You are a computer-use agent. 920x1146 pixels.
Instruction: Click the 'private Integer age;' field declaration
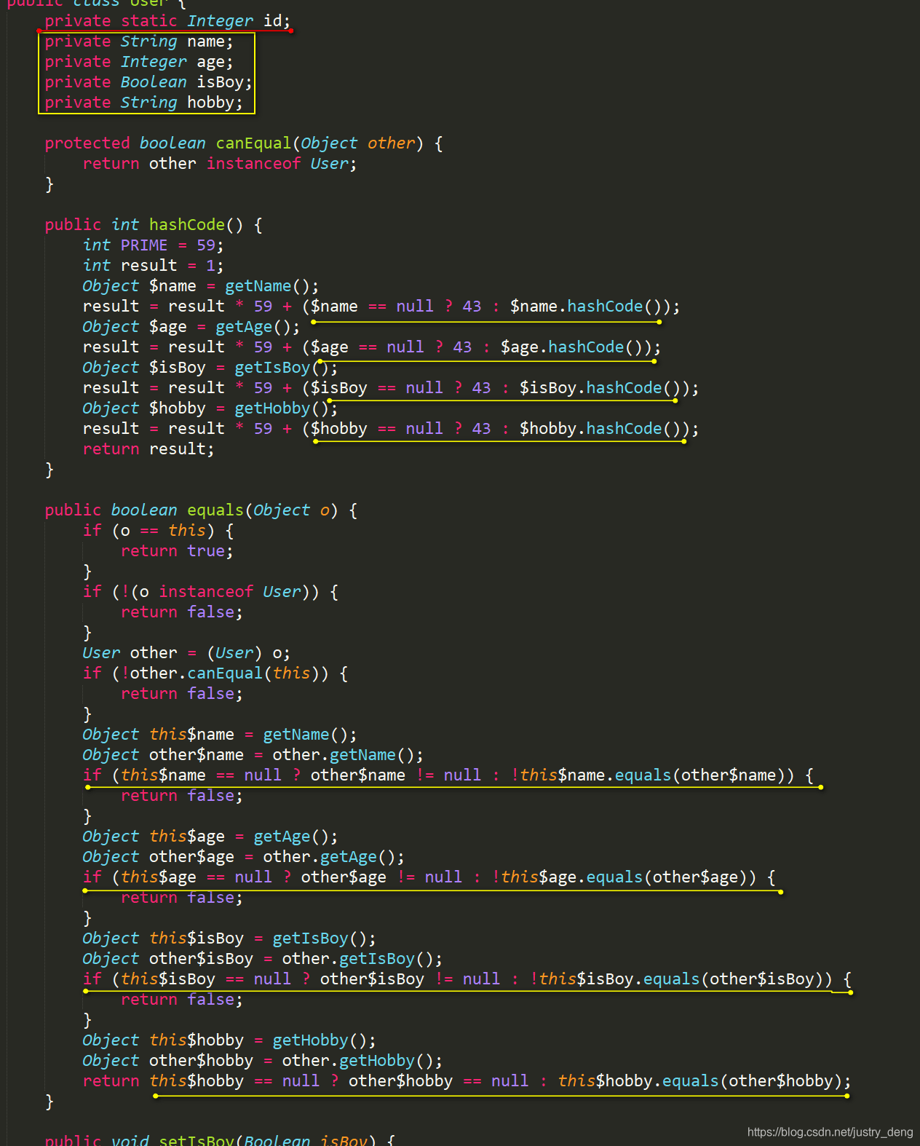click(x=139, y=62)
